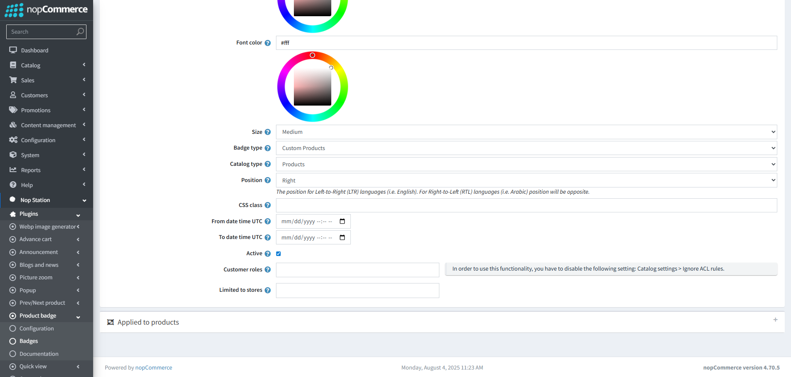This screenshot has height=377, width=791.
Task: Open calendar picker for To date time UTC
Action: point(343,237)
